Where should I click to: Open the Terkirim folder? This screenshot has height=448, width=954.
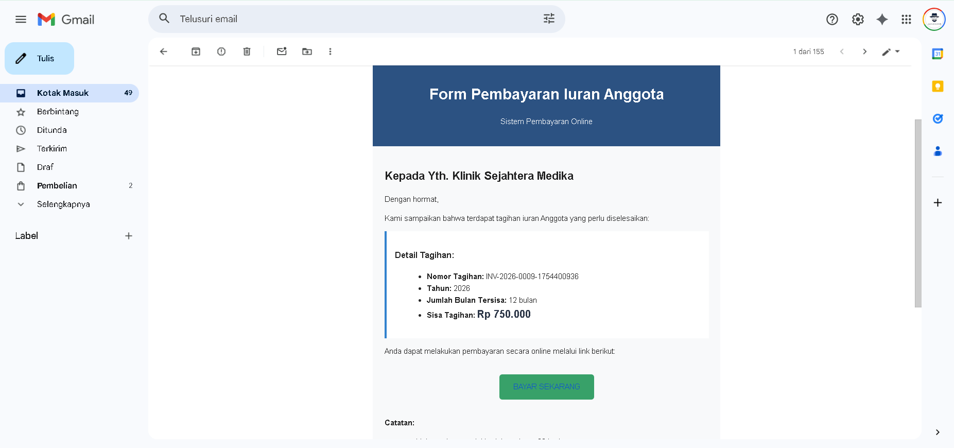click(52, 149)
